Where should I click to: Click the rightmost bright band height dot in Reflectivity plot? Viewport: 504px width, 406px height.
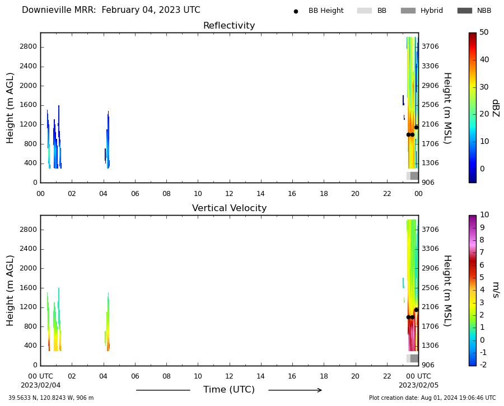click(x=416, y=127)
